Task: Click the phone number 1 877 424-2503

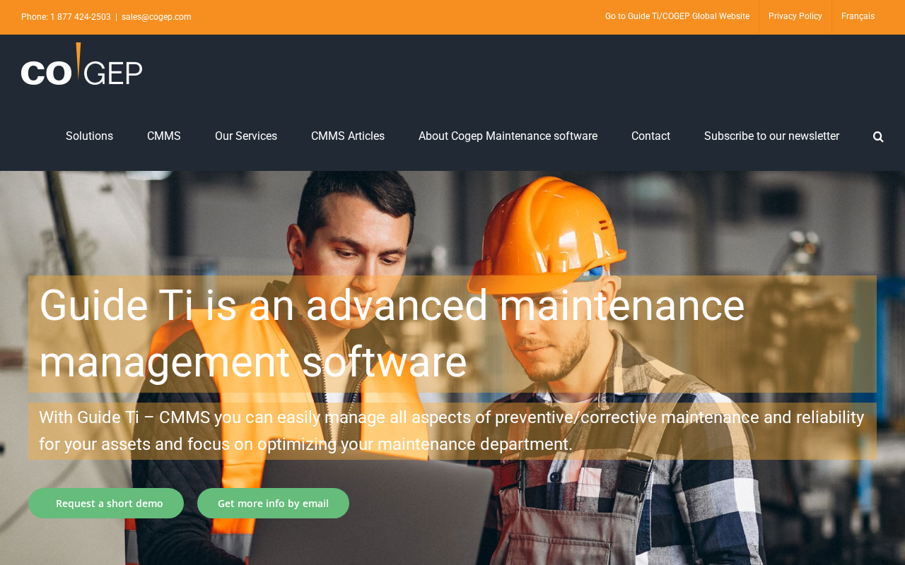Action: 81,17
